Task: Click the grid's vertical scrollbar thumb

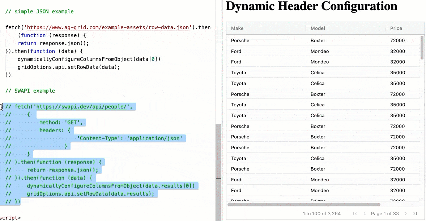Action: (422, 47)
